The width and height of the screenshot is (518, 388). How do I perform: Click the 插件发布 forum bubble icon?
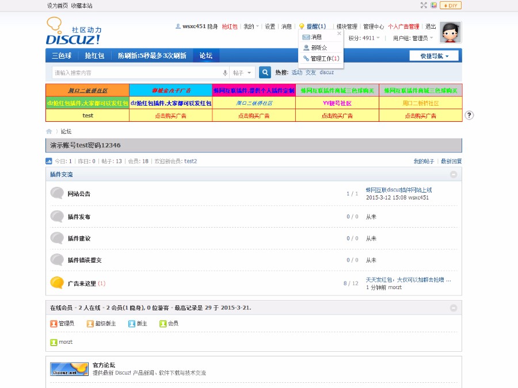pyautogui.click(x=57, y=216)
